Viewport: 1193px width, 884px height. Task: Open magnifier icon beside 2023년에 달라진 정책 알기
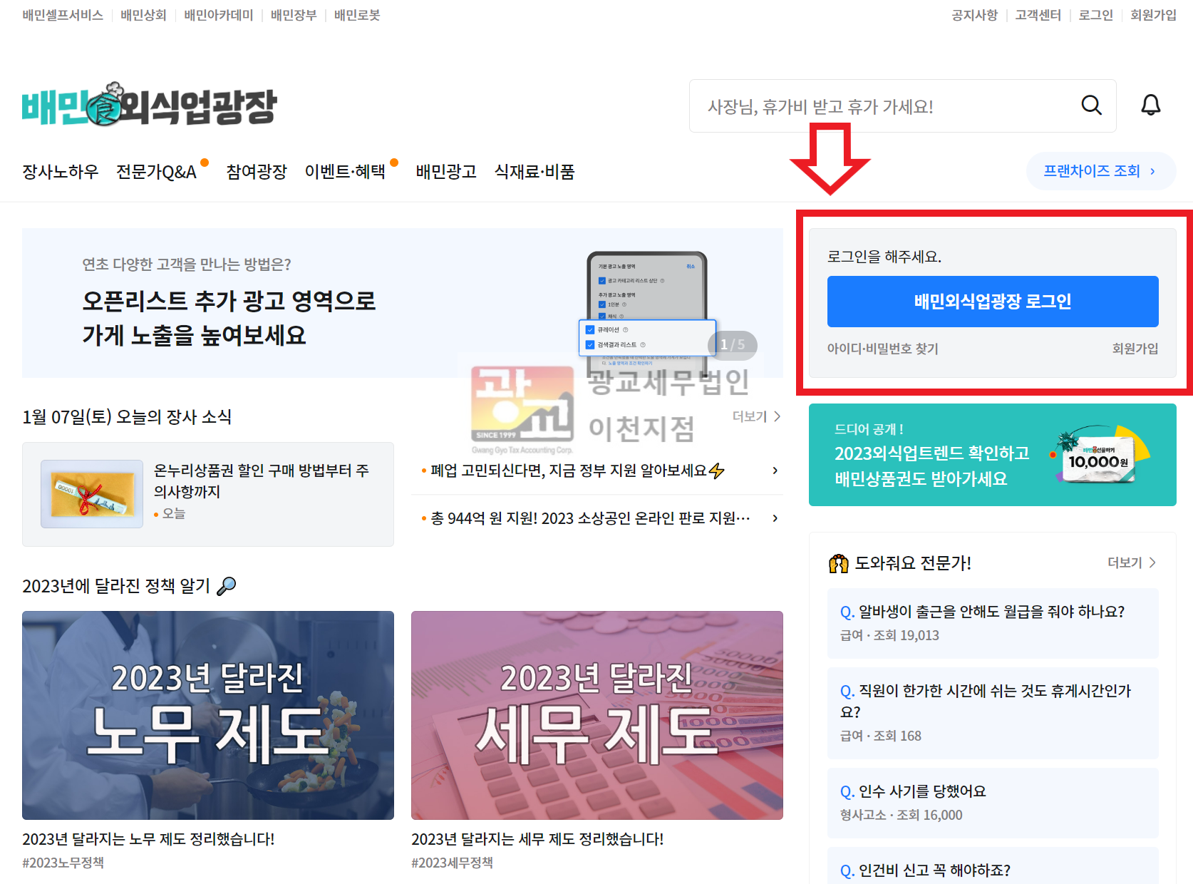226,586
